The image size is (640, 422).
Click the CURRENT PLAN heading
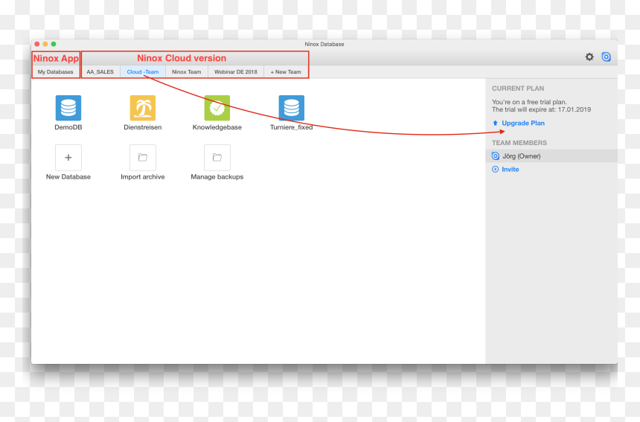[x=517, y=89]
